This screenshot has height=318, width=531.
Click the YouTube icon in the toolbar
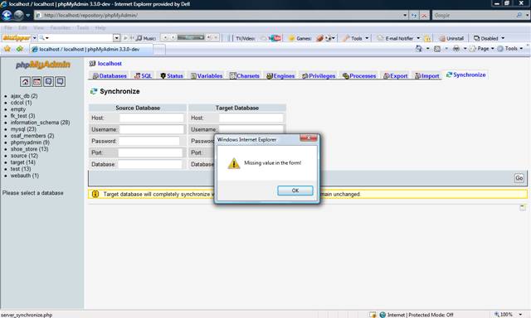coord(275,38)
